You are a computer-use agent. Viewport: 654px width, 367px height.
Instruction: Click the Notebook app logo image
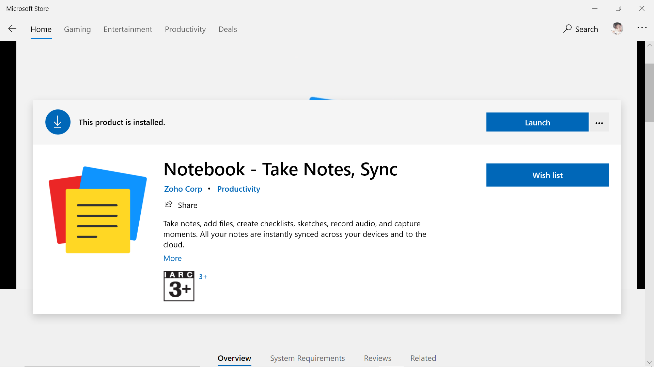coord(98,210)
